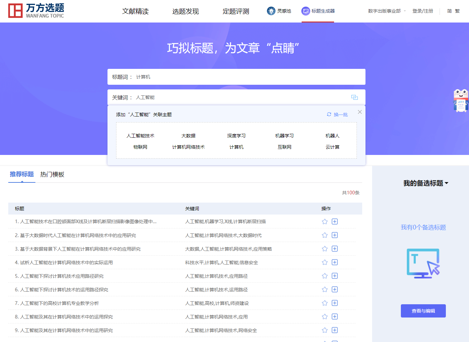Toggle star on title 7 row
The height and width of the screenshot is (342, 469).
325,303
